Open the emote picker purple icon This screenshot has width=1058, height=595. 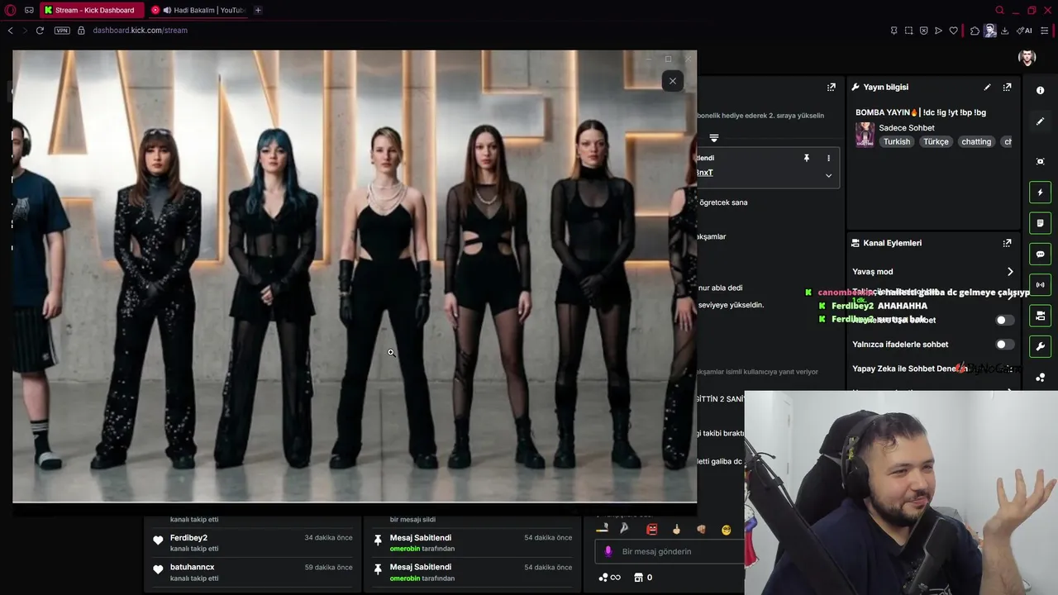pos(608,551)
